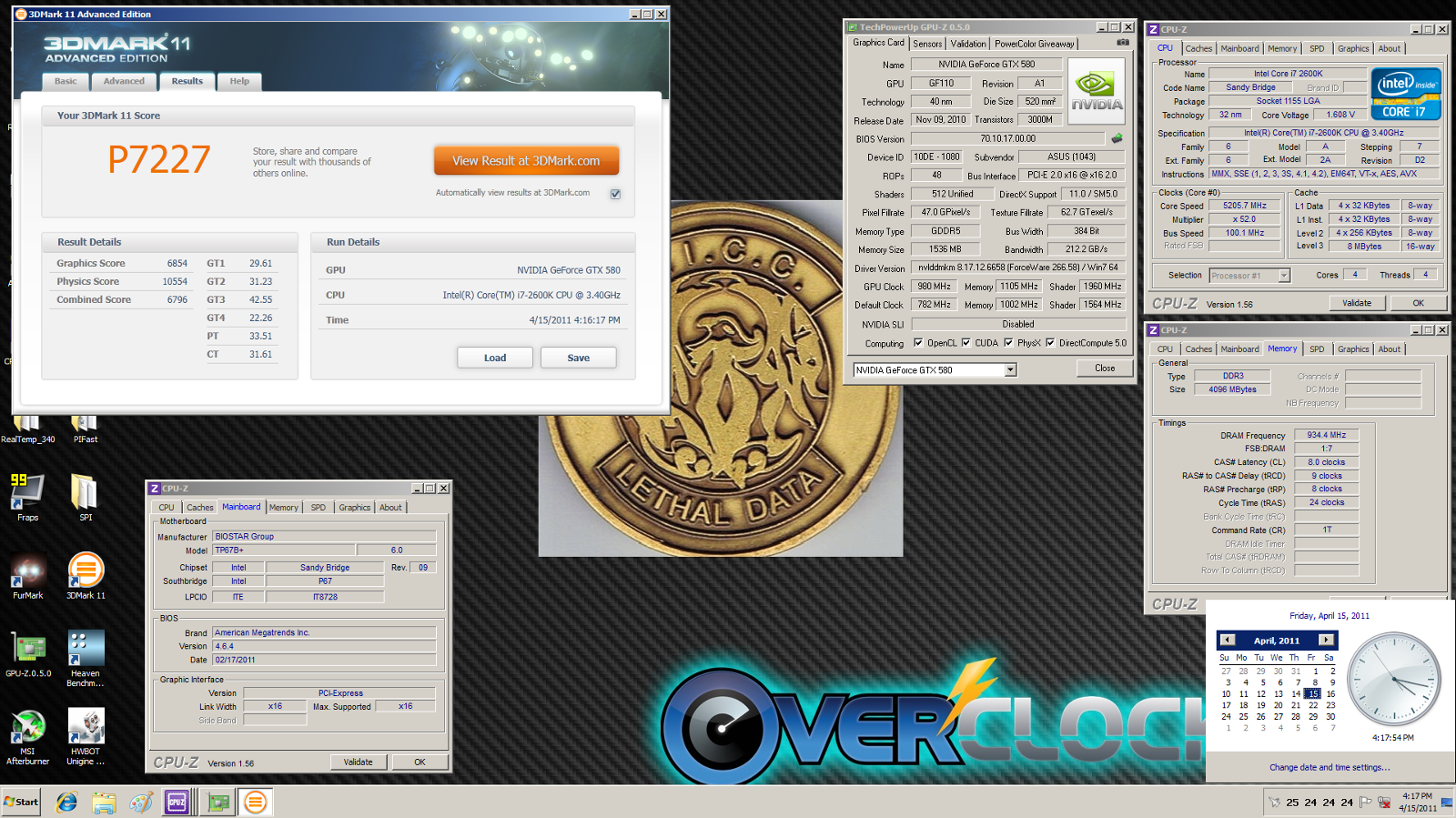Click the Core Speed value 5205.7 MHz

[1245, 206]
